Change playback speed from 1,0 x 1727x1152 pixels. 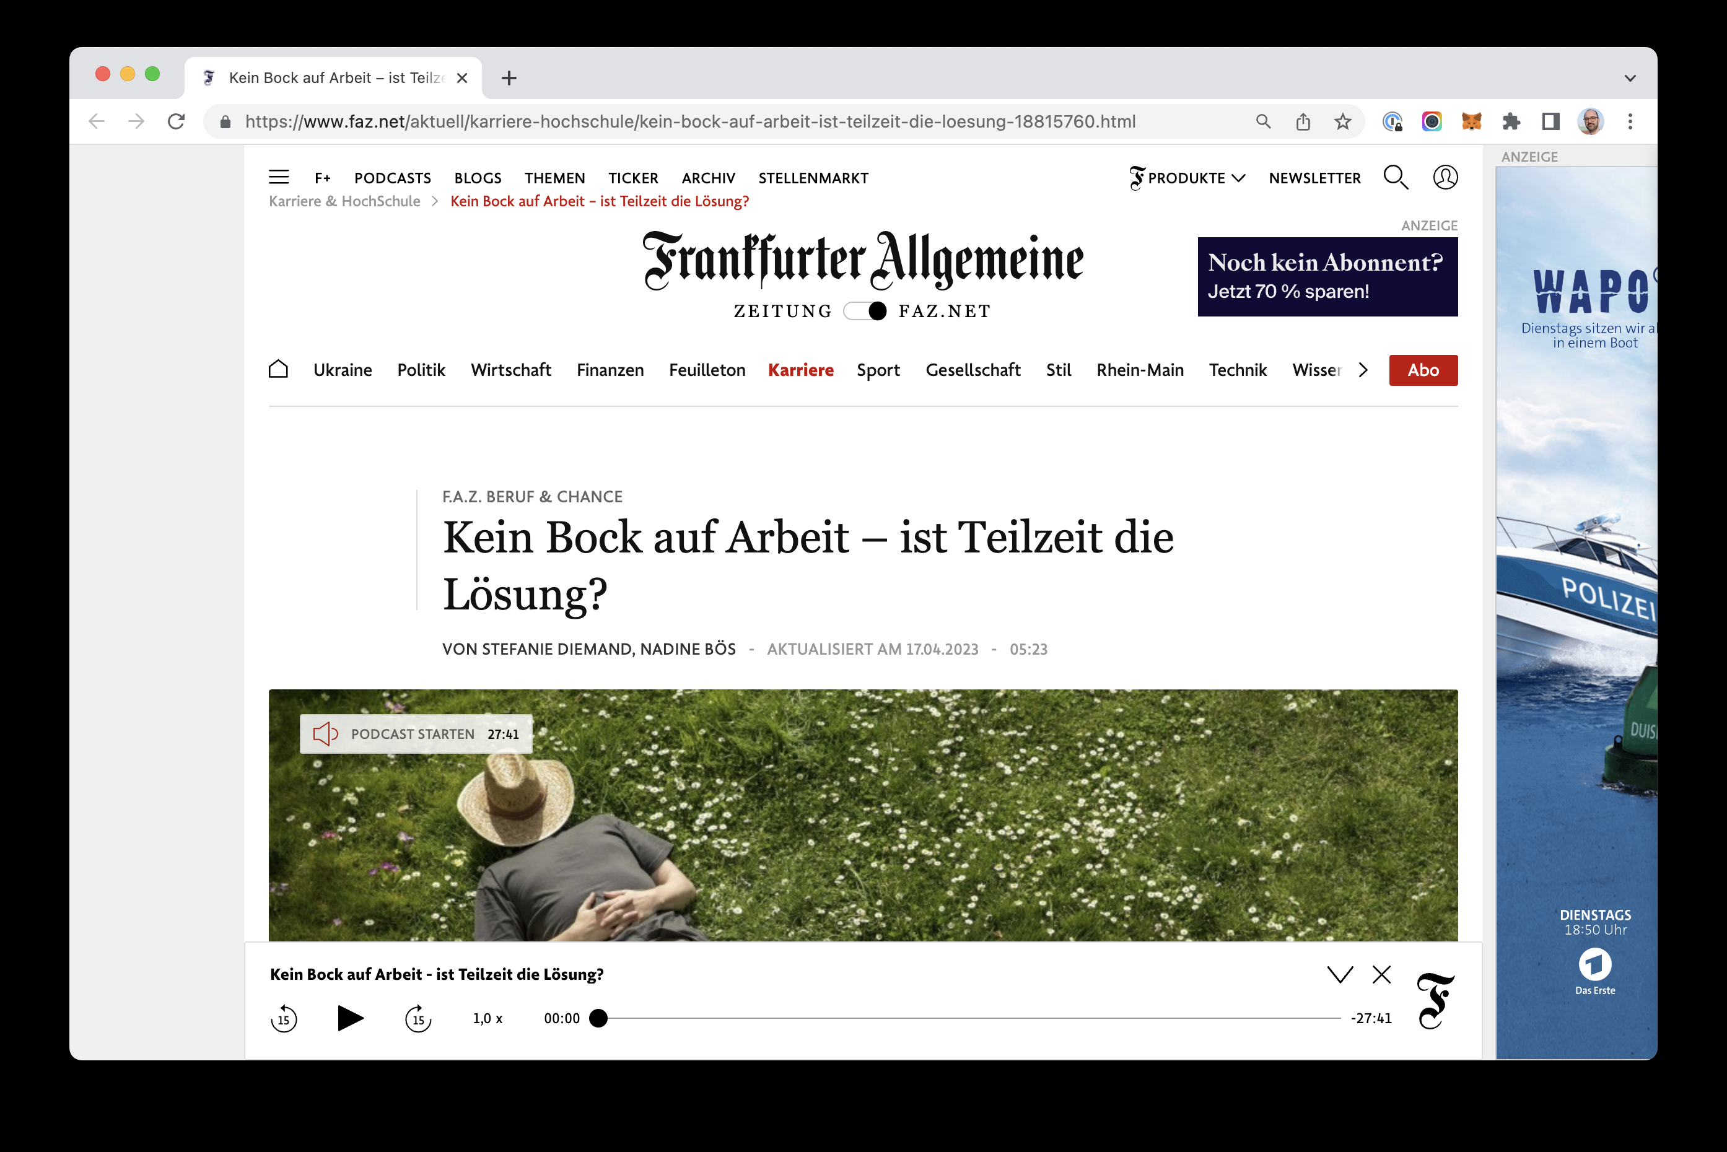487,1018
